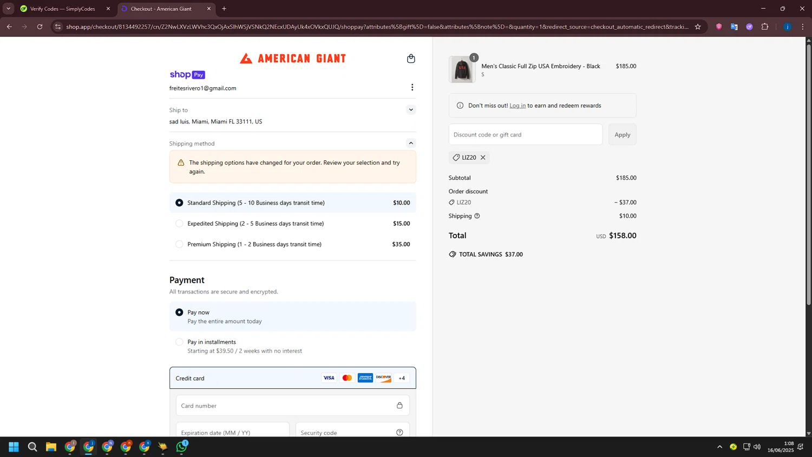The width and height of the screenshot is (812, 457).
Task: Click the info icon in rewards notice
Action: 460,106
